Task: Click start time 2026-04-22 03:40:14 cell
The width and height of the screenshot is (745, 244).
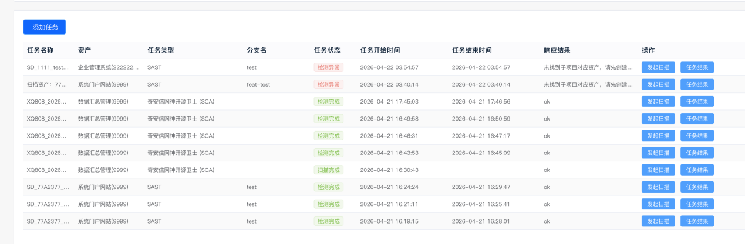Action: coord(389,84)
